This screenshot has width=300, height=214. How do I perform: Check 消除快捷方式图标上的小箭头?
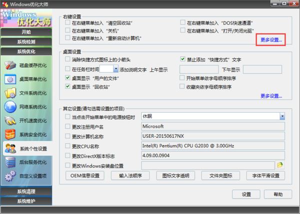point(67,59)
